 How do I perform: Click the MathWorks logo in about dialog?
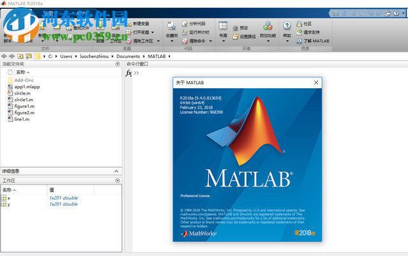point(199,233)
